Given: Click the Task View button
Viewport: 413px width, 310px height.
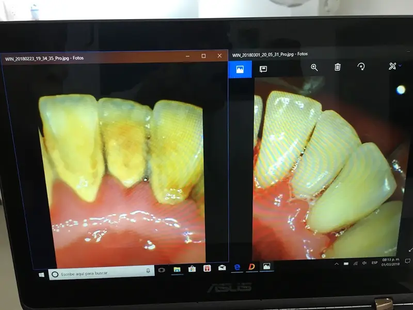Looking at the screenshot, I should (162, 270).
